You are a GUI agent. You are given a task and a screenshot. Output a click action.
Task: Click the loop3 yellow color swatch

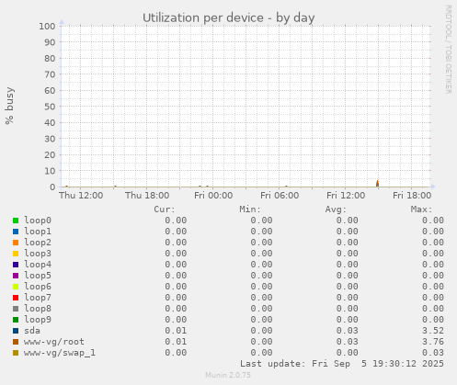point(16,254)
